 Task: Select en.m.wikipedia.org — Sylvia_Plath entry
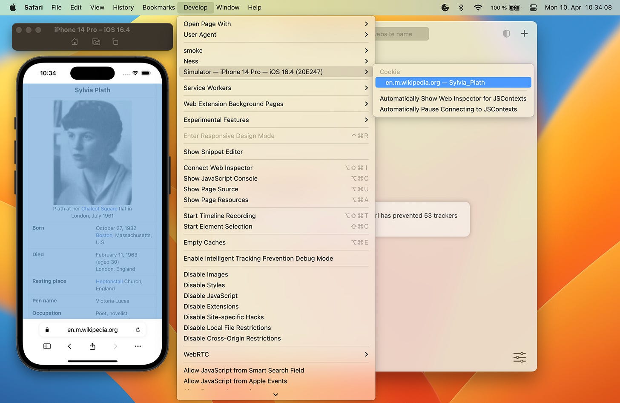pos(453,83)
